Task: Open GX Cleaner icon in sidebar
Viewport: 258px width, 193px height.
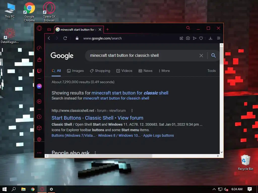Action: pyautogui.click(x=39, y=60)
